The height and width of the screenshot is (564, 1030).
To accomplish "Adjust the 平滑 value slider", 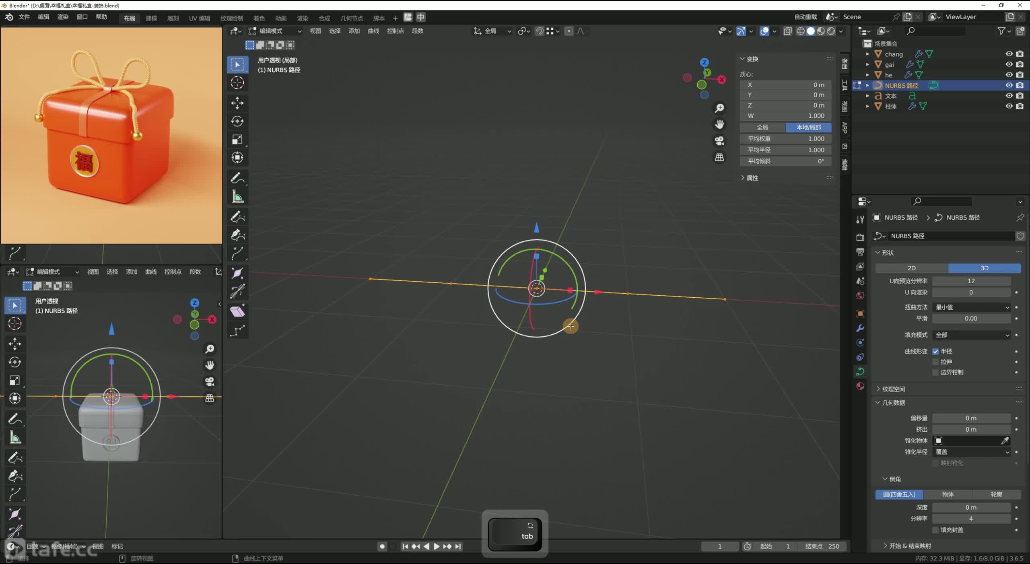I will coord(971,318).
